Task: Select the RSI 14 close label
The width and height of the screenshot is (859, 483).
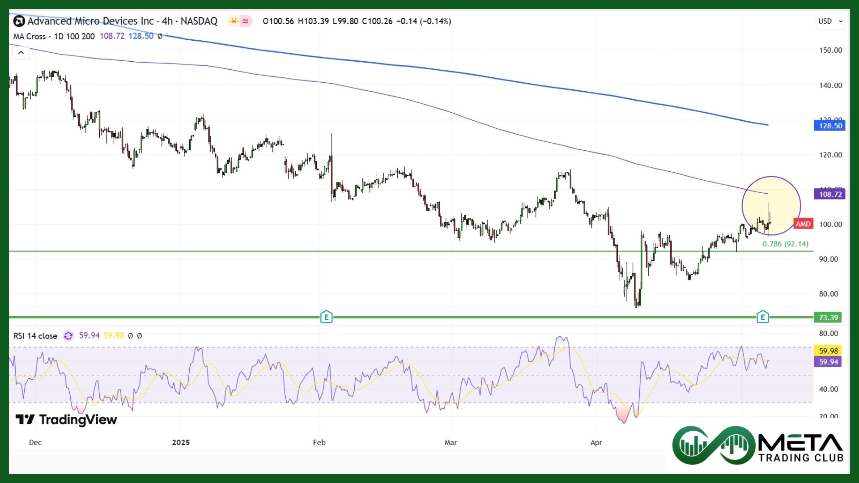Action: [x=35, y=336]
